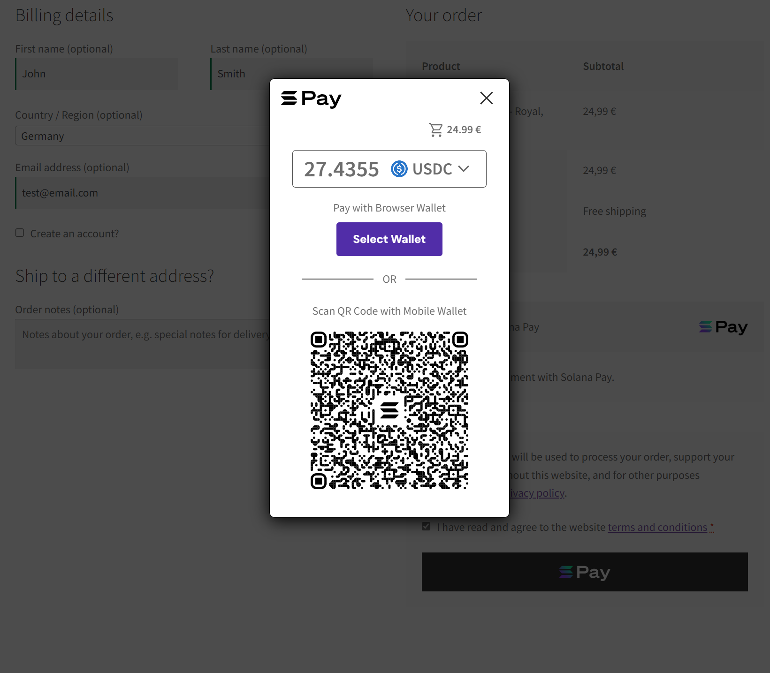The image size is (770, 673).
Task: Click the X icon to dismiss the payment modal
Action: [487, 98]
